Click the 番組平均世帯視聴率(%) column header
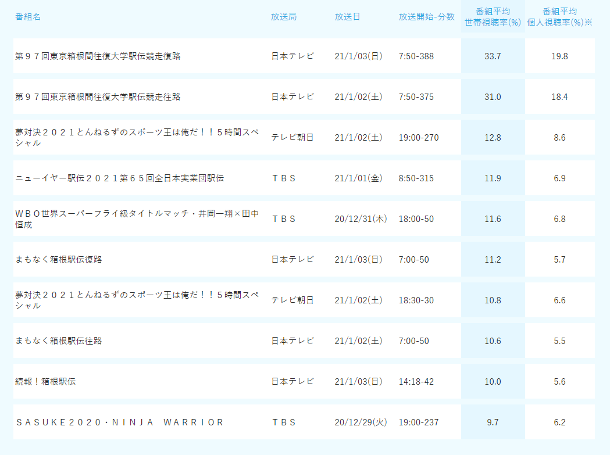The image size is (610, 455). pos(493,17)
